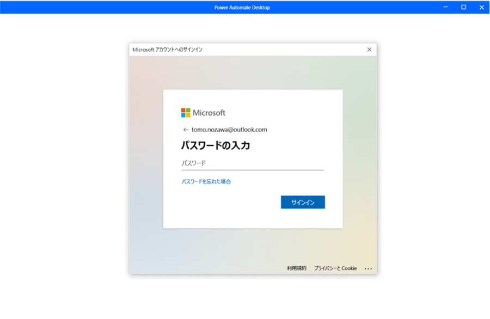This screenshot has height=319, width=490.
Task: Open the パスワードを忘れた場合 link
Action: pyautogui.click(x=206, y=181)
